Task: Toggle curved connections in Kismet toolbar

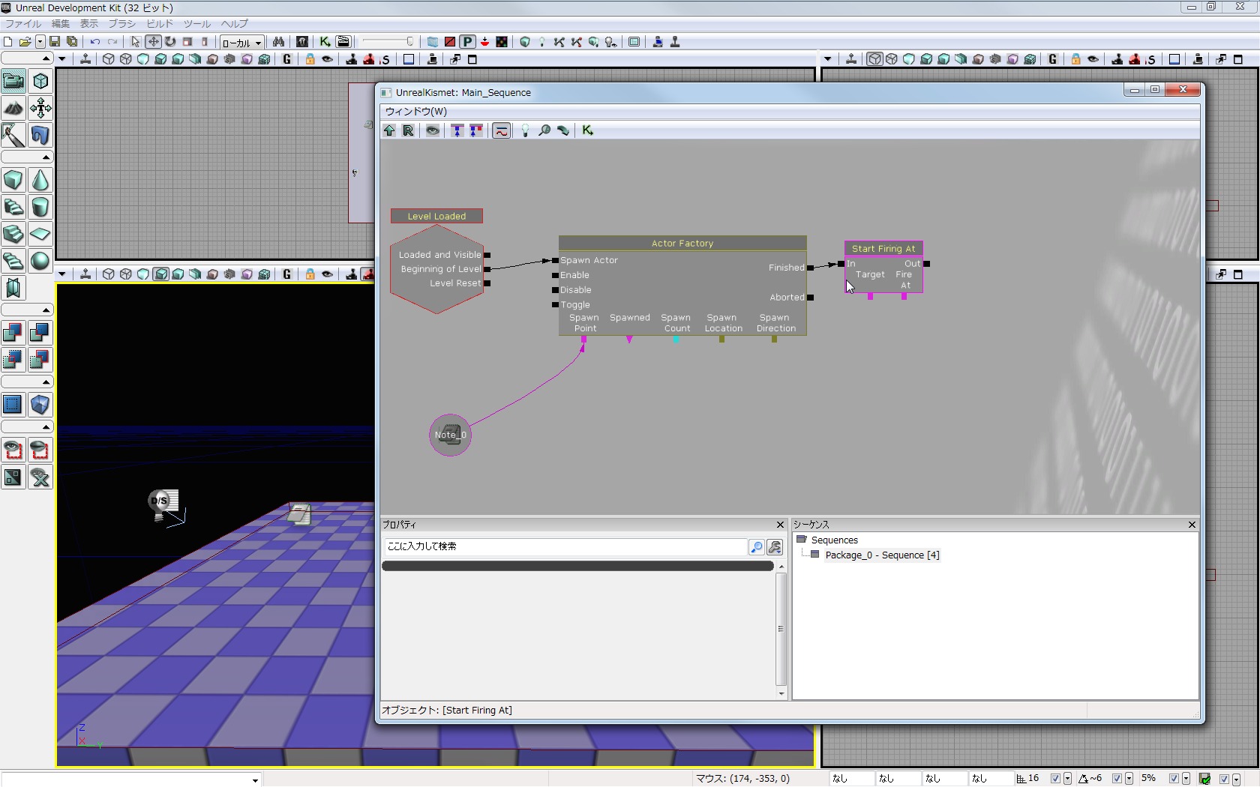Action: tap(501, 130)
